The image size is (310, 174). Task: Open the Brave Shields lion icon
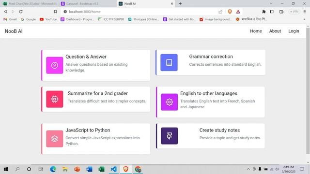pyautogui.click(x=230, y=12)
